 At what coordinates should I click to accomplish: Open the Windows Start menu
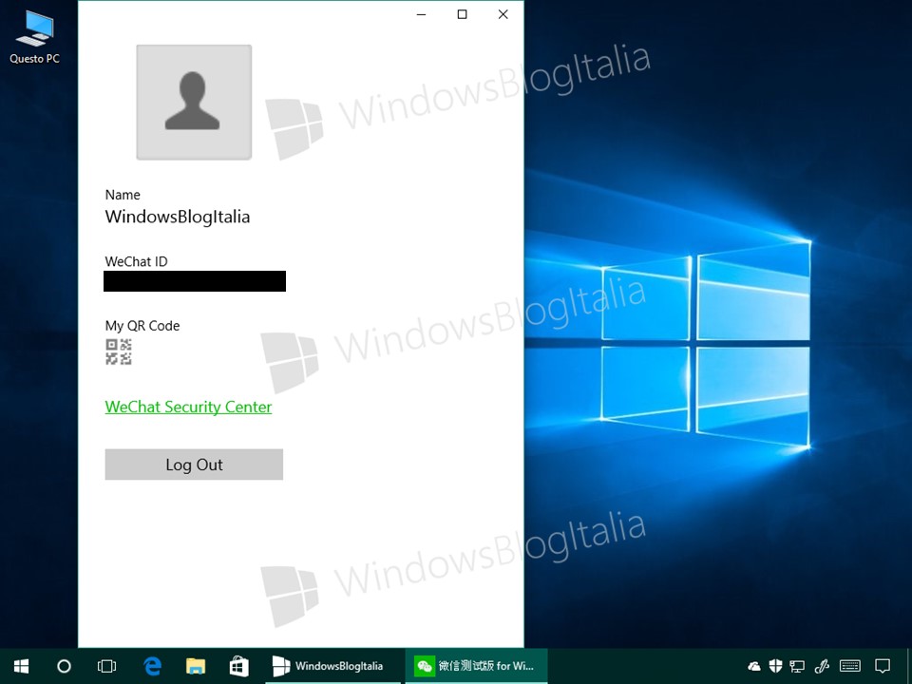22,666
